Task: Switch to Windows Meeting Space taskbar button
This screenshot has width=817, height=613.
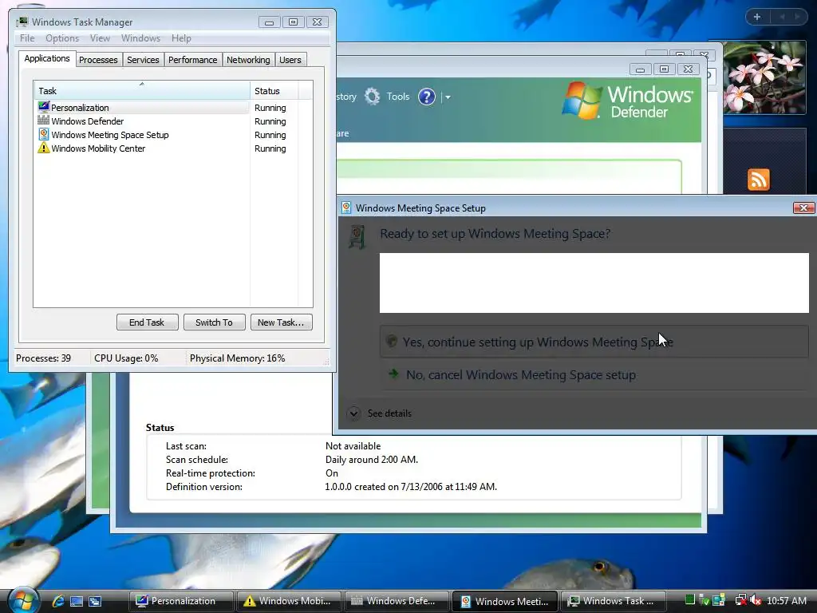Action: pyautogui.click(x=505, y=601)
